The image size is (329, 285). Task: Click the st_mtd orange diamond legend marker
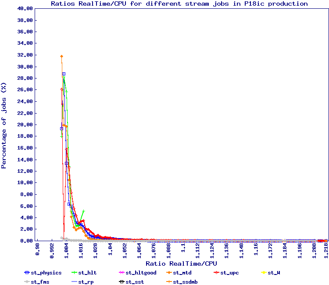pyautogui.click(x=169, y=273)
